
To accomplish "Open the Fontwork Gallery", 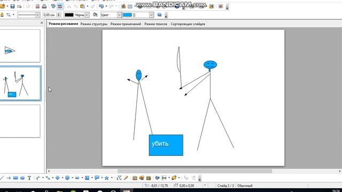I will pyautogui.click(x=135, y=178).
